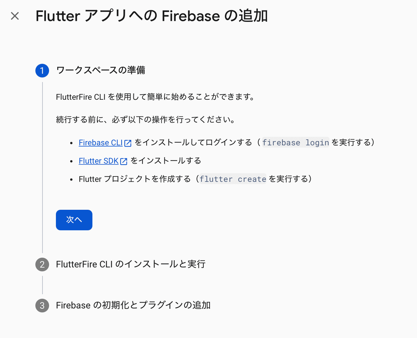Click the FlutterFire CLI のインストールと実行 heading
Image resolution: width=417 pixels, height=338 pixels.
[131, 264]
